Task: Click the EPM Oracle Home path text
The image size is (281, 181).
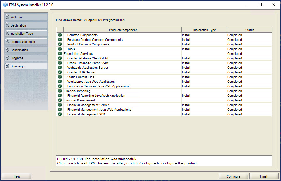Action: [90, 20]
